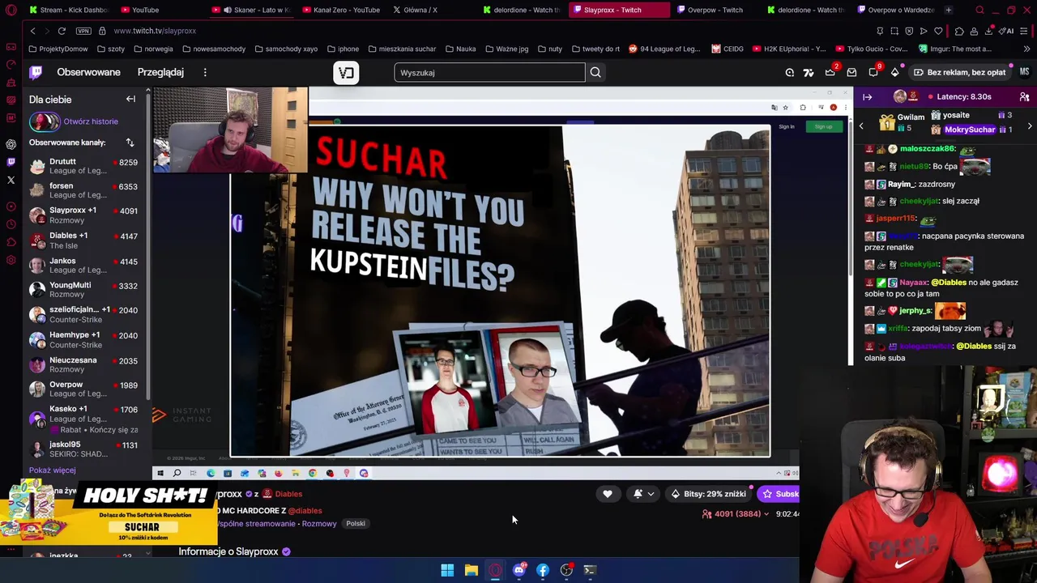The width and height of the screenshot is (1037, 583).
Task: Open the Opera easy setup menu
Action: 1024,31
